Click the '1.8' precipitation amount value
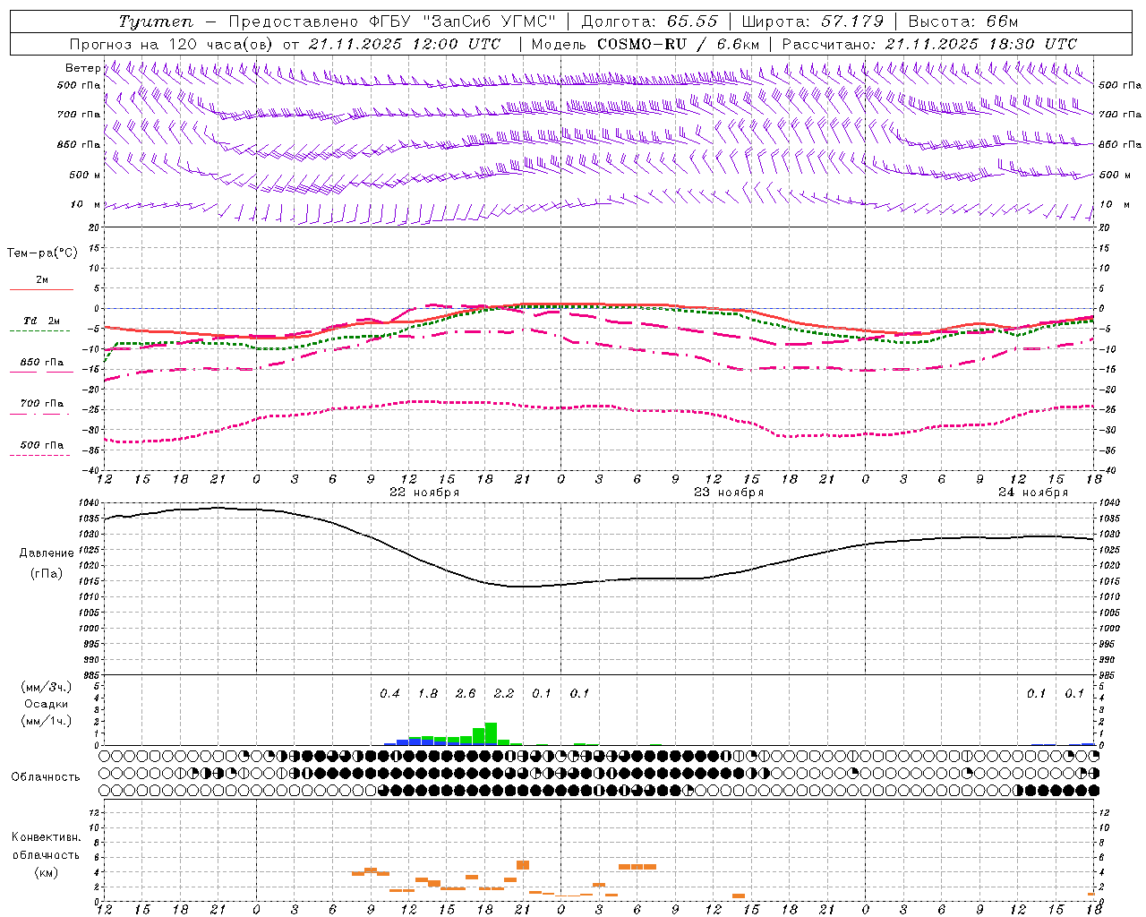Viewport: 1146px width, 917px height. tap(428, 693)
